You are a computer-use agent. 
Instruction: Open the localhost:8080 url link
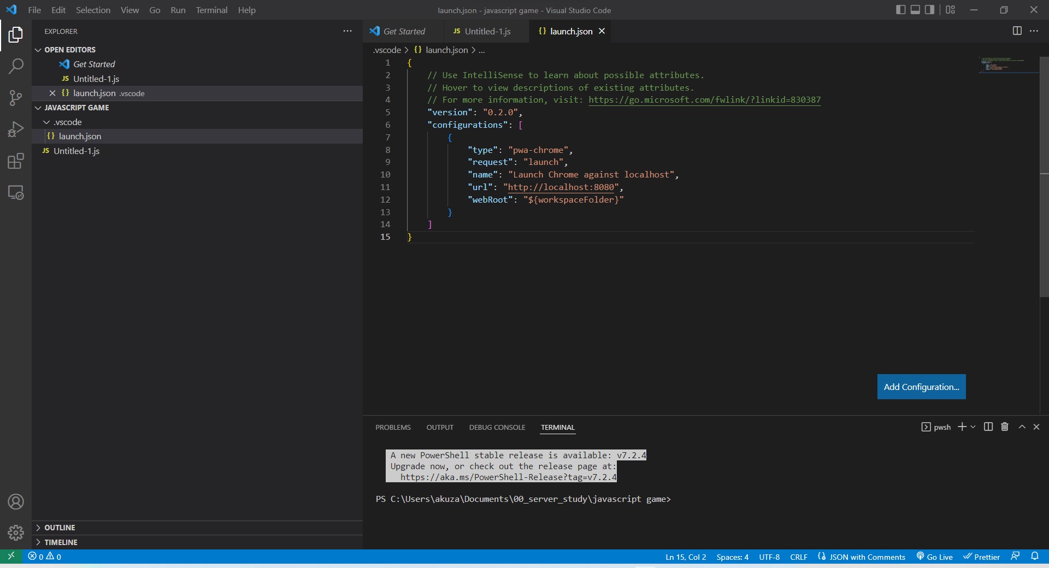(x=561, y=187)
